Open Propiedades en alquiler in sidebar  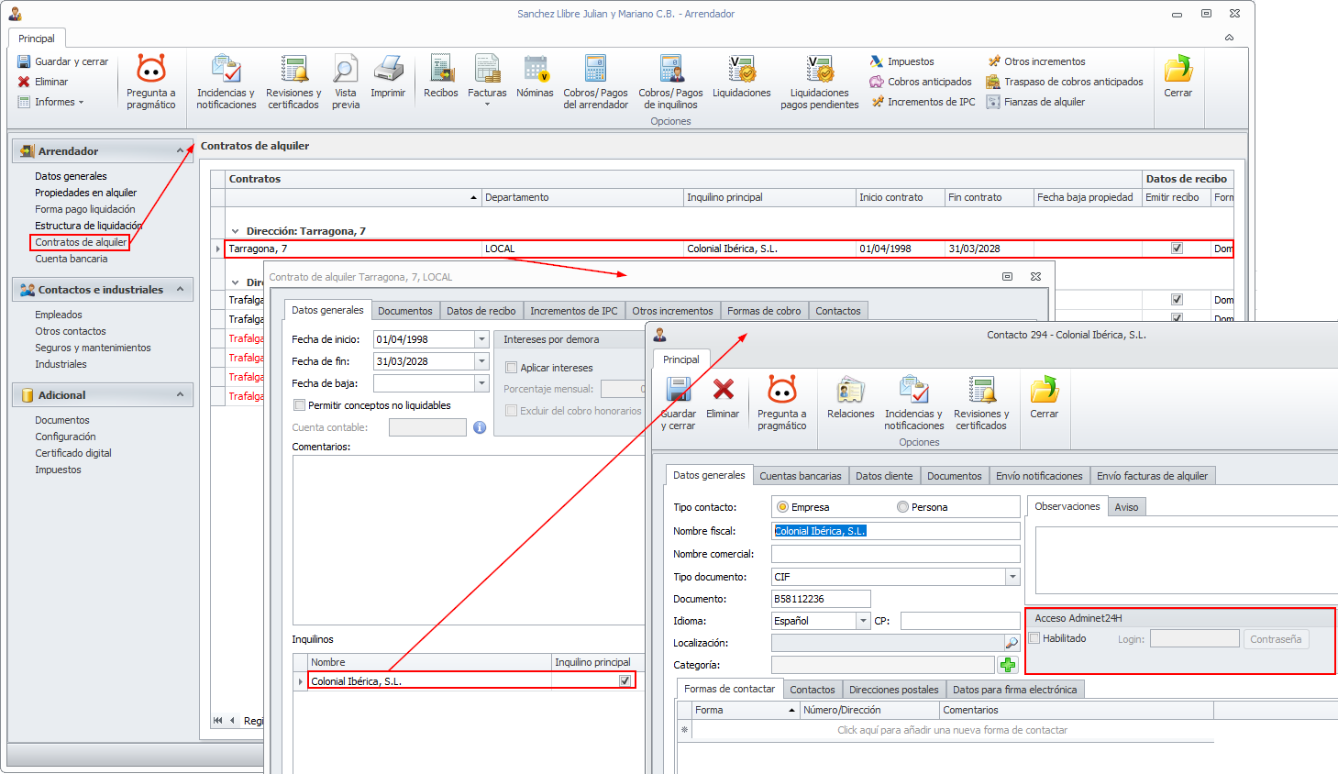[85, 193]
